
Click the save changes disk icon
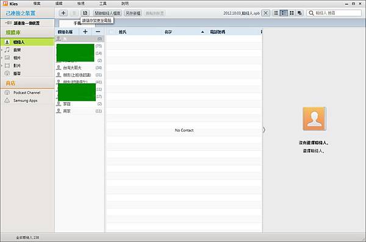pos(85,13)
